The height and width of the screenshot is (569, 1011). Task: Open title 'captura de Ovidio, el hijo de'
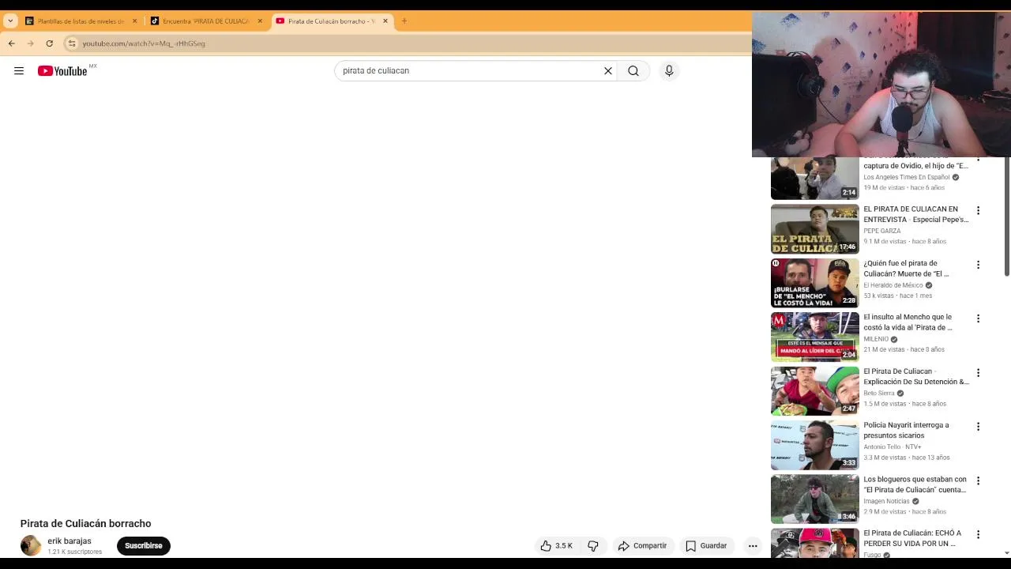pos(915,166)
